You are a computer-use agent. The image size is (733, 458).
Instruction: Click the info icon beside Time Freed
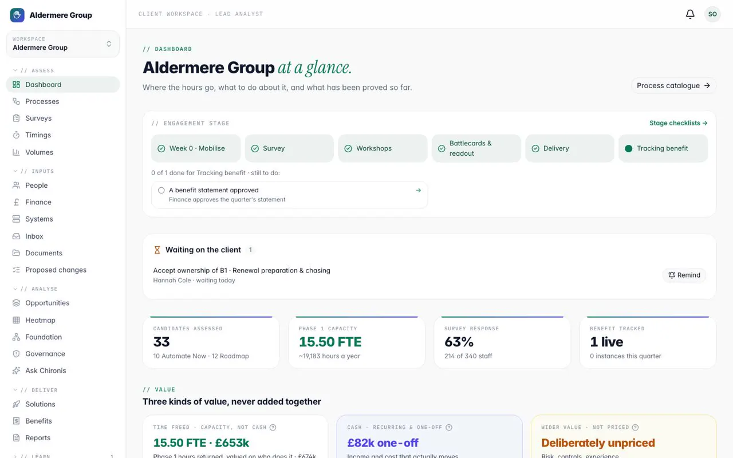pos(273,427)
